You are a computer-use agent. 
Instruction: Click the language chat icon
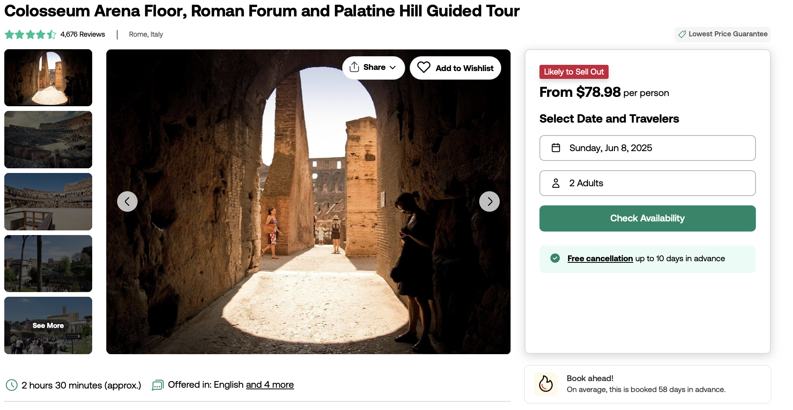(157, 385)
